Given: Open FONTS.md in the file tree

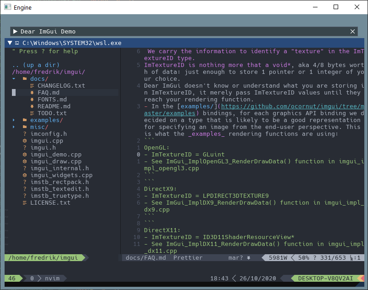Looking at the screenshot, I should pyautogui.click(x=52, y=100).
